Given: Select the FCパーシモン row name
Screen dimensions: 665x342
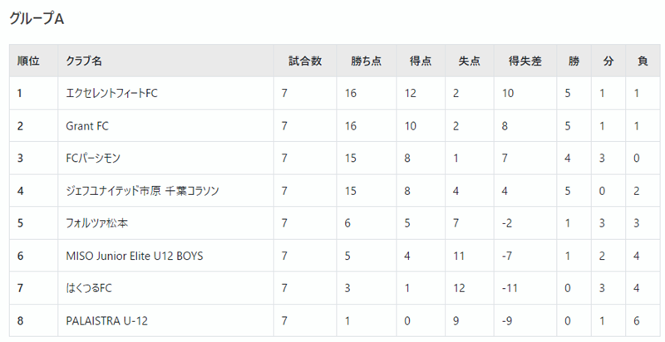Looking at the screenshot, I should click(93, 159).
